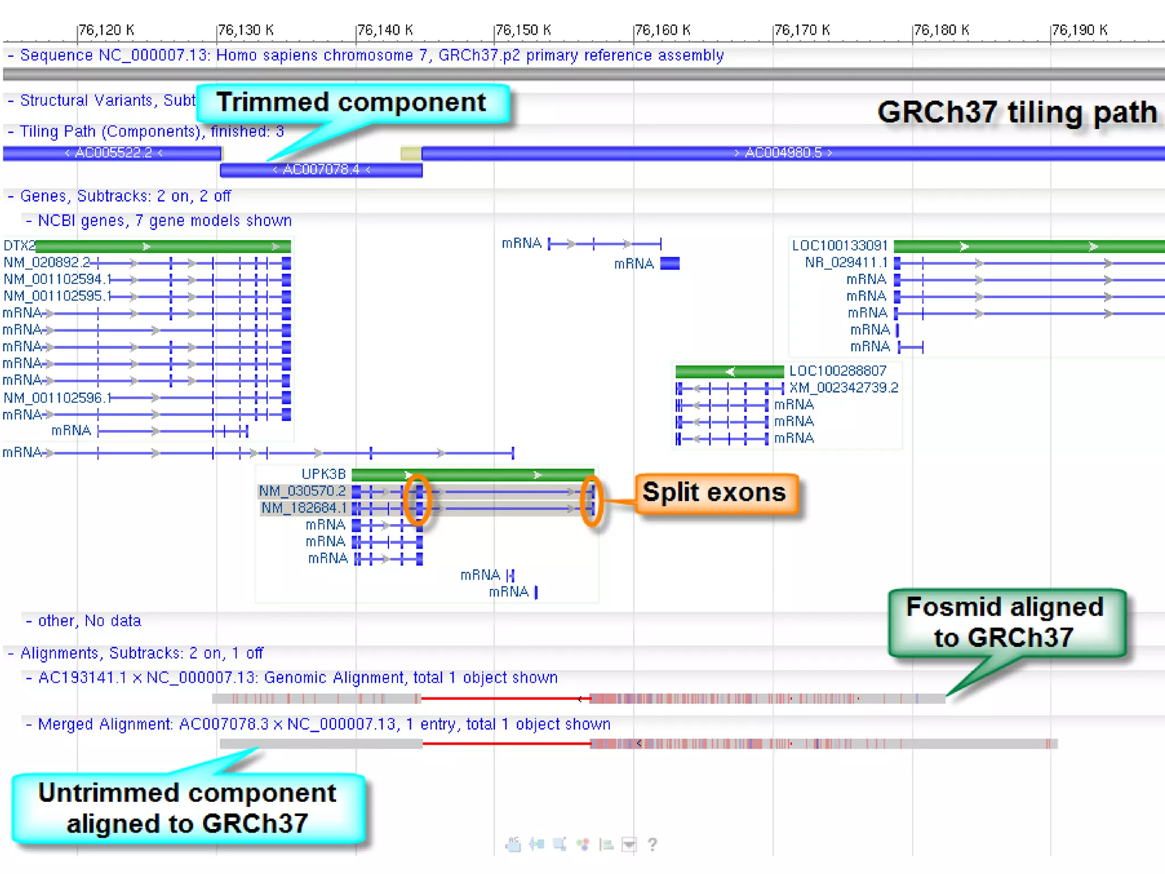
Task: Click the three colored circles configure icon
Action: pos(583,844)
